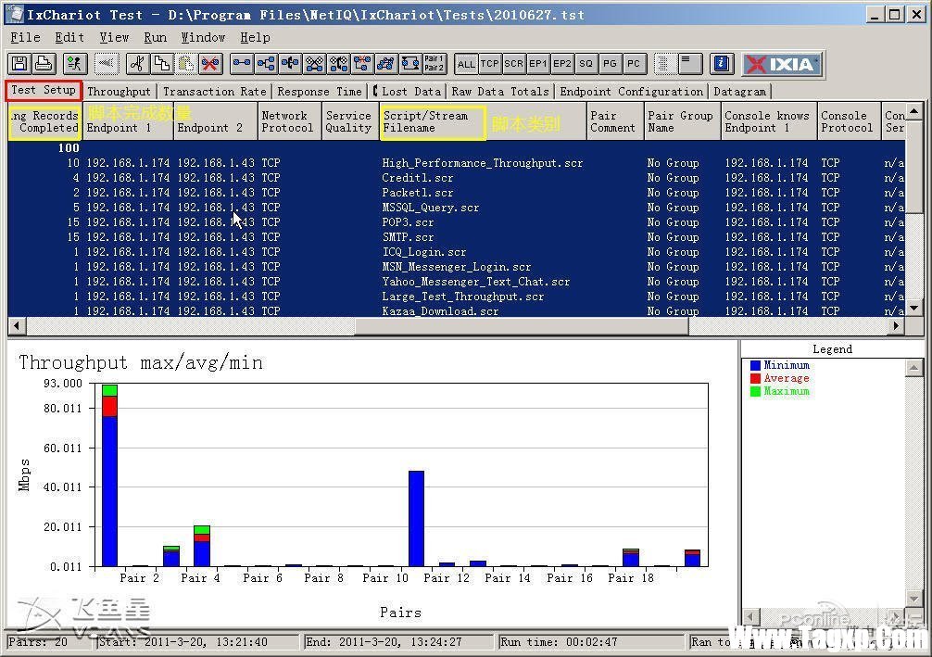
Task: Toggle the EP1 grouping button
Action: [538, 64]
